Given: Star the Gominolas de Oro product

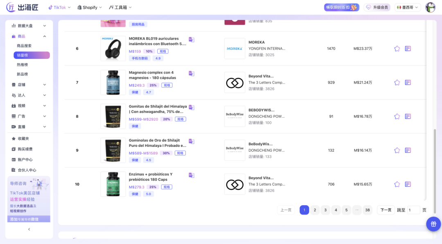Looking at the screenshot, I should [397, 150].
